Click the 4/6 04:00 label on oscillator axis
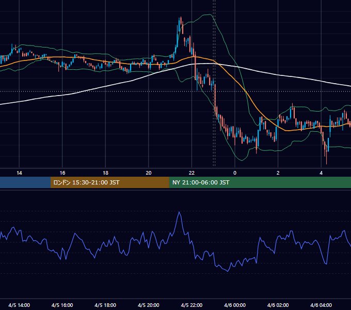The image size is (351, 310). (x=321, y=305)
